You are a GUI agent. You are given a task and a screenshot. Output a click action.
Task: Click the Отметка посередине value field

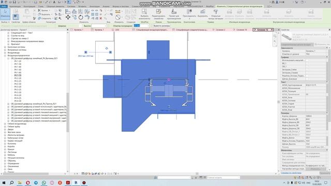[x=141, y=26]
